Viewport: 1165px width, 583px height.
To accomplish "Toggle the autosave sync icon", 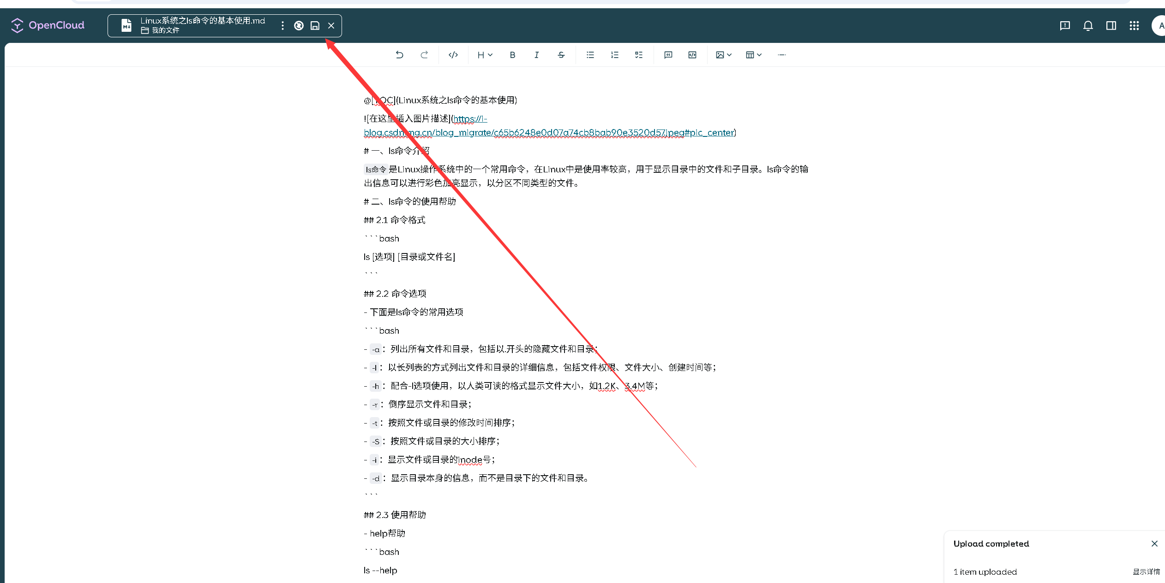I will 299,26.
